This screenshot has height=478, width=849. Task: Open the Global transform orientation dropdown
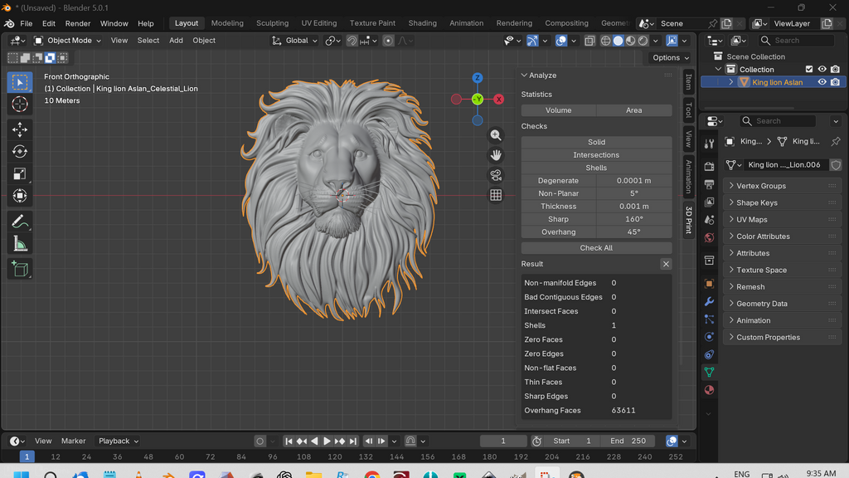294,41
